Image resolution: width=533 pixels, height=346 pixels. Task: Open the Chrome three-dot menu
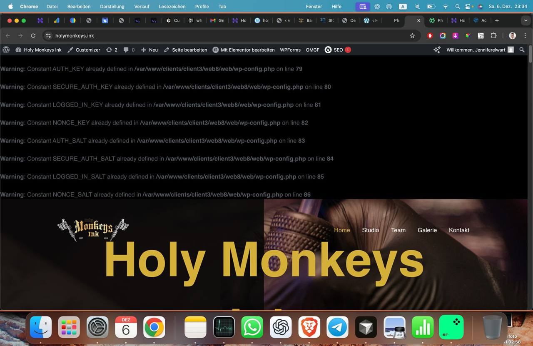525,36
